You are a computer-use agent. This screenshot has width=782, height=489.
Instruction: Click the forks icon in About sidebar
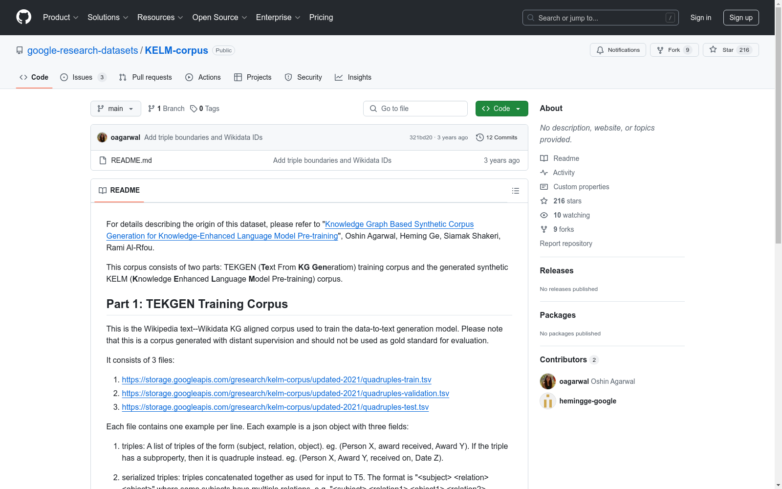(x=544, y=229)
